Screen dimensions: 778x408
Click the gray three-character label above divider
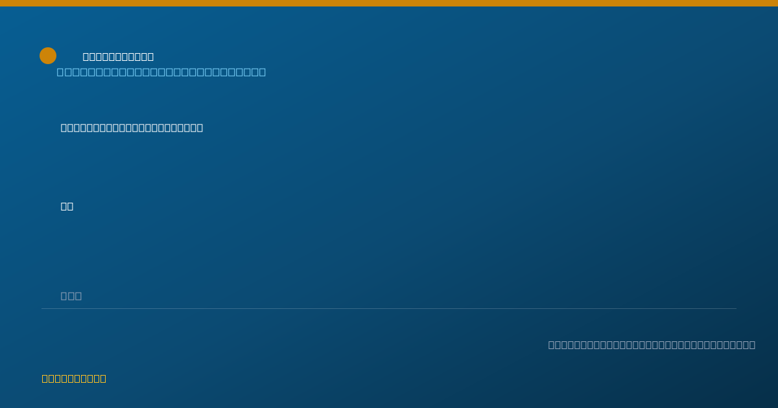click(71, 296)
